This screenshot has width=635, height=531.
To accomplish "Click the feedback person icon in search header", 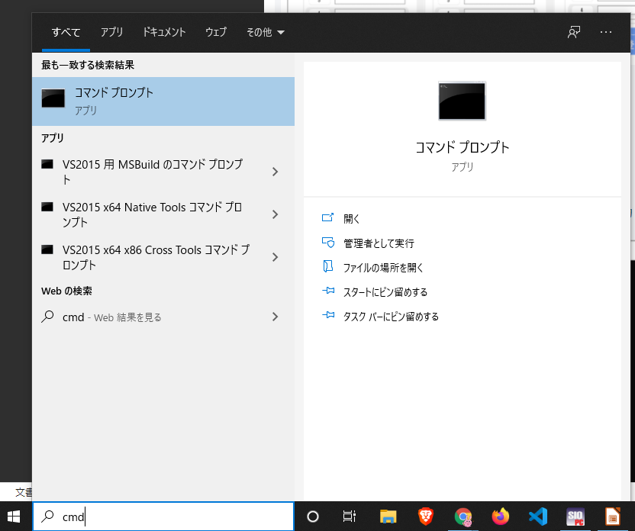I will tap(574, 32).
